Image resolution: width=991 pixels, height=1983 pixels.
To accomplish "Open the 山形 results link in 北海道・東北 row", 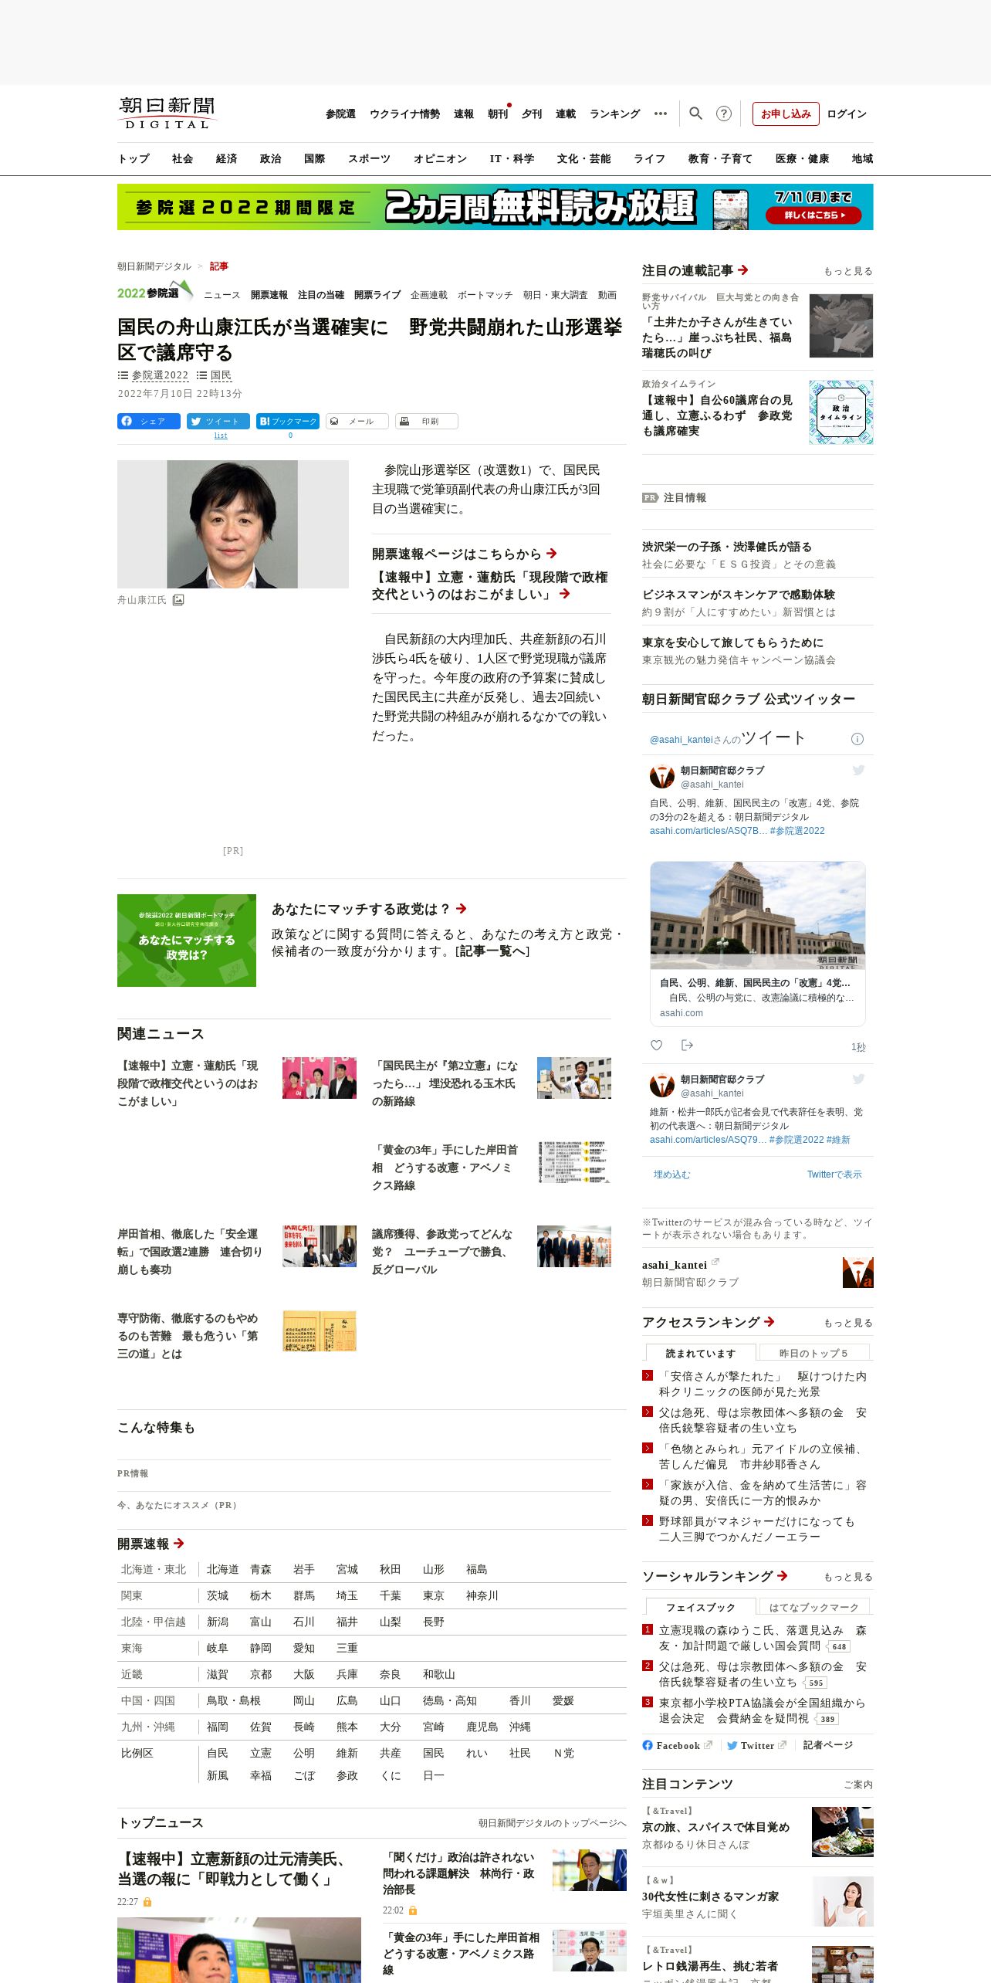I will (x=434, y=1569).
